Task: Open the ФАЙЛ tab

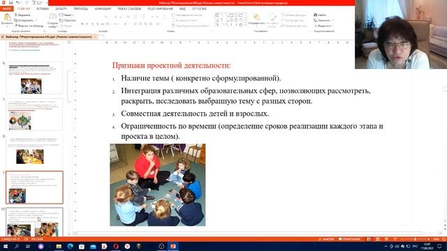Action: click(6, 8)
